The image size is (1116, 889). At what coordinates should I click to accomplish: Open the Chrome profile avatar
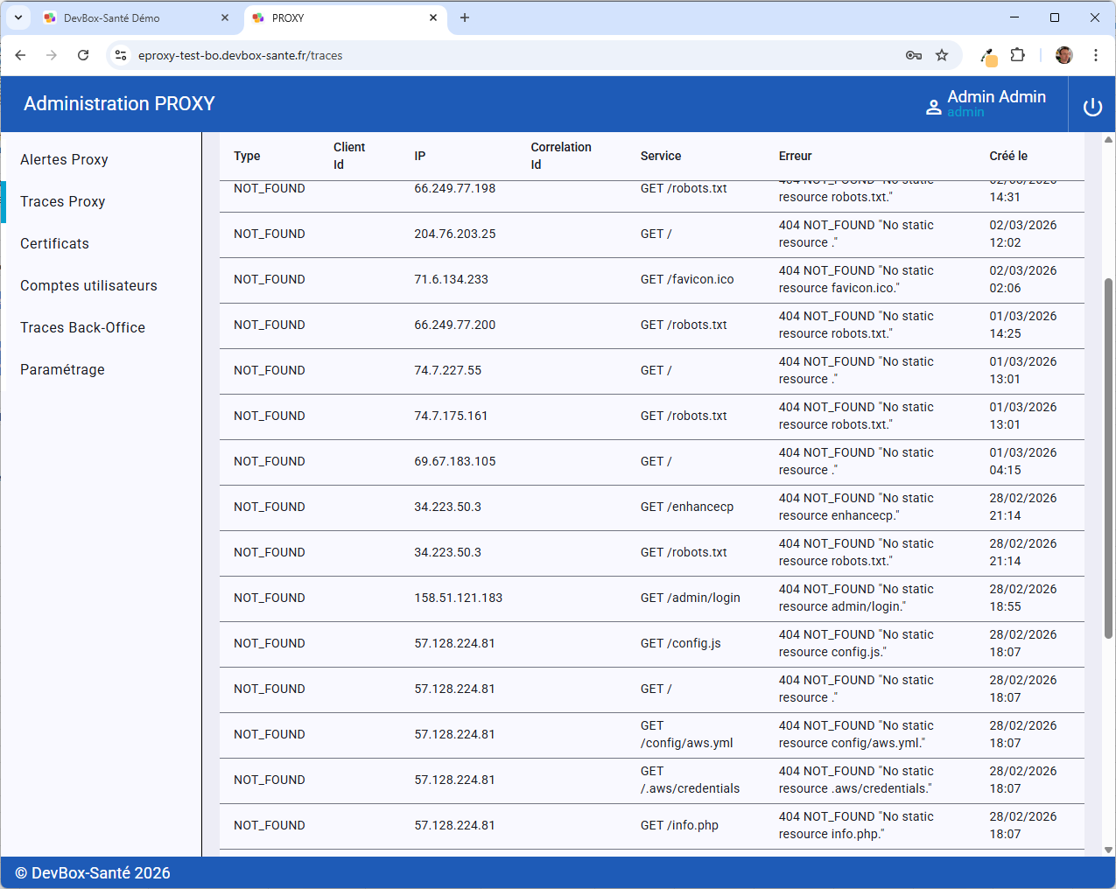[1063, 55]
